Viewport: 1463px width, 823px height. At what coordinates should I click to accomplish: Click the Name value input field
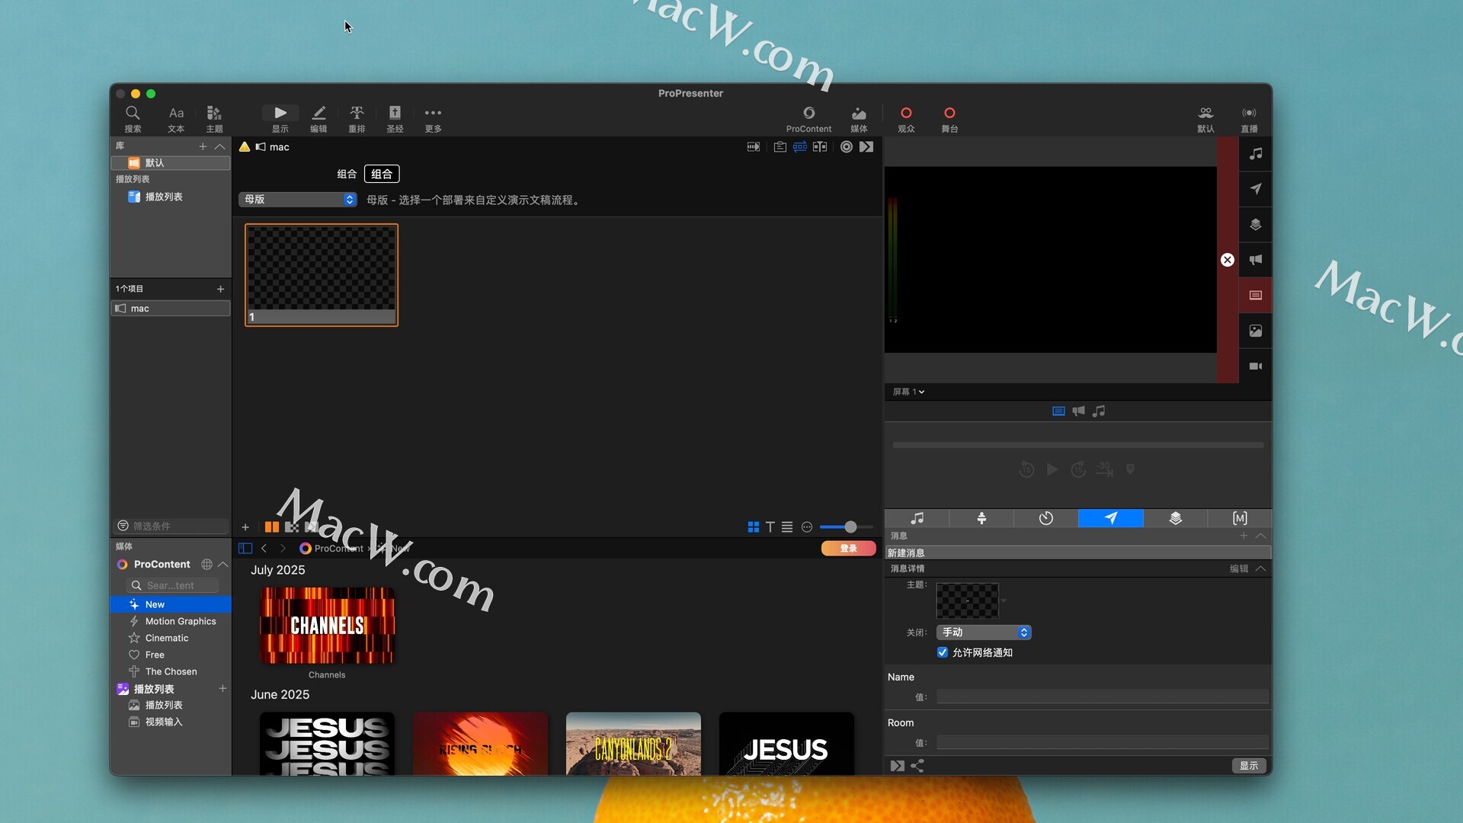coord(1102,697)
